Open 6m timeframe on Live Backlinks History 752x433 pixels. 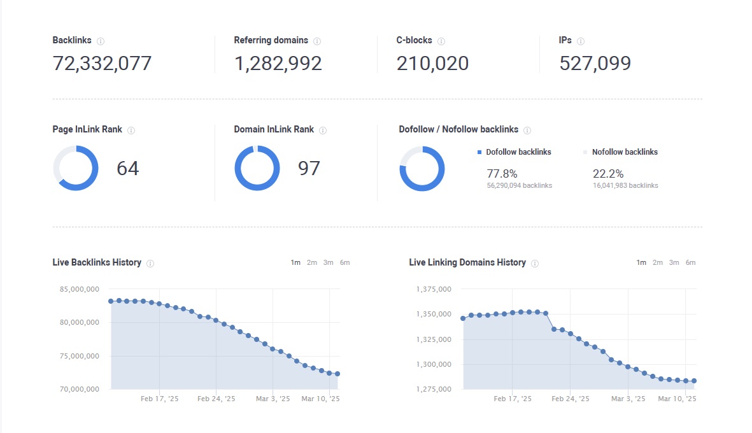click(344, 262)
